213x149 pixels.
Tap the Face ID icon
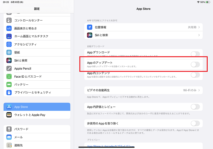[9, 76]
